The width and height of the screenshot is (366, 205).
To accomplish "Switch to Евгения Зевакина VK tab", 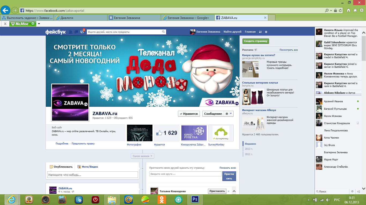I will (134, 18).
